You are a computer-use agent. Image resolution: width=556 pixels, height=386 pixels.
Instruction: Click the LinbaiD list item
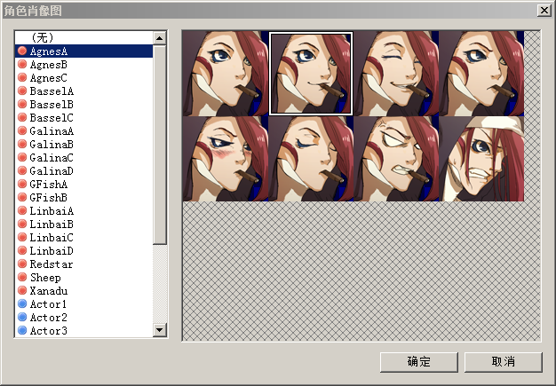pyautogui.click(x=84, y=251)
